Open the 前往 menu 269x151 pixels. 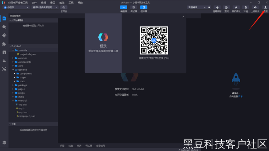tap(62, 3)
